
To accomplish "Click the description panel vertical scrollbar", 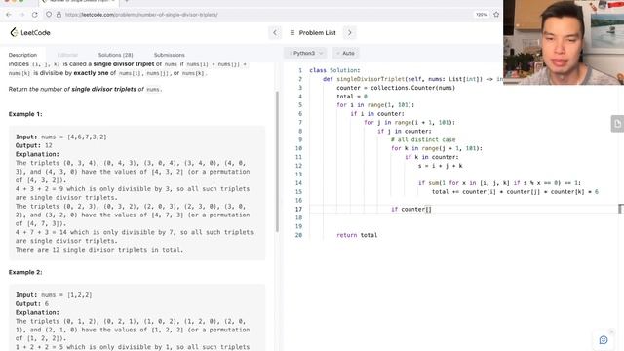I will click(277, 162).
